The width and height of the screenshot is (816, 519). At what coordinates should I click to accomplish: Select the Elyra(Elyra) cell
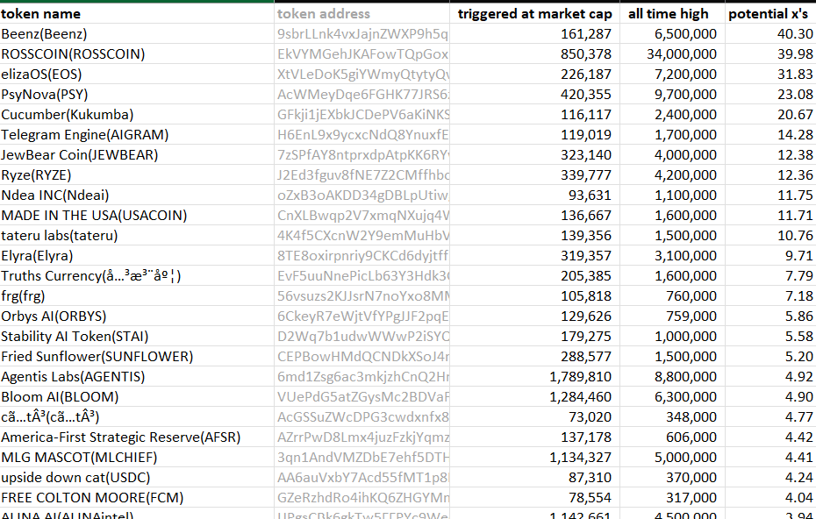(x=137, y=256)
